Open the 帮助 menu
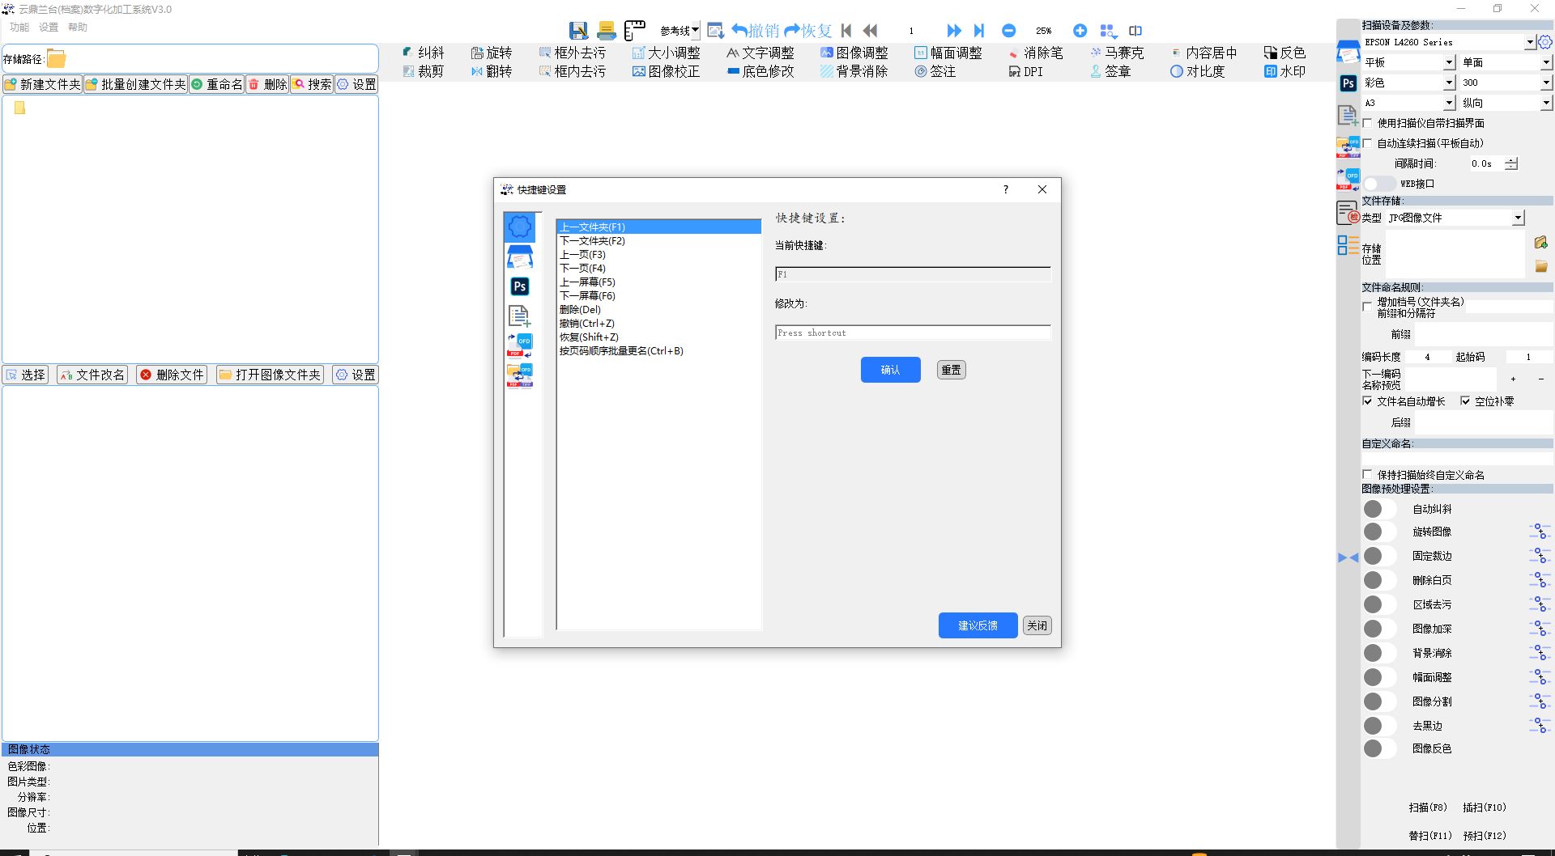The height and width of the screenshot is (856, 1555). pyautogui.click(x=78, y=28)
